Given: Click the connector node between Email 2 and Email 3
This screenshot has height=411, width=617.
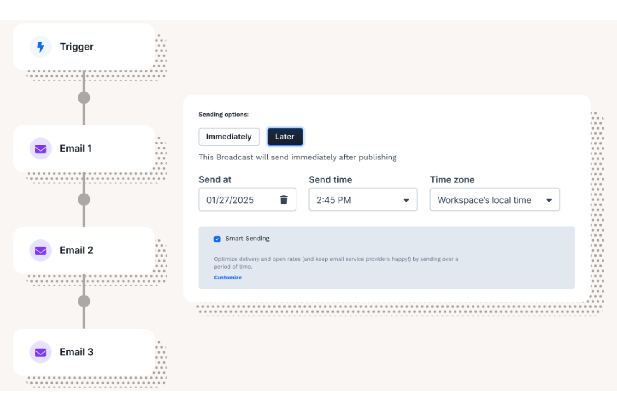Looking at the screenshot, I should tap(84, 301).
